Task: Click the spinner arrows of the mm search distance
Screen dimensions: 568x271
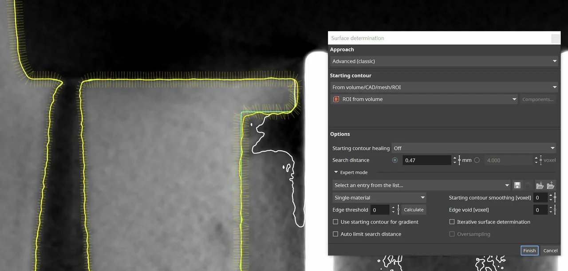Action: [454, 160]
